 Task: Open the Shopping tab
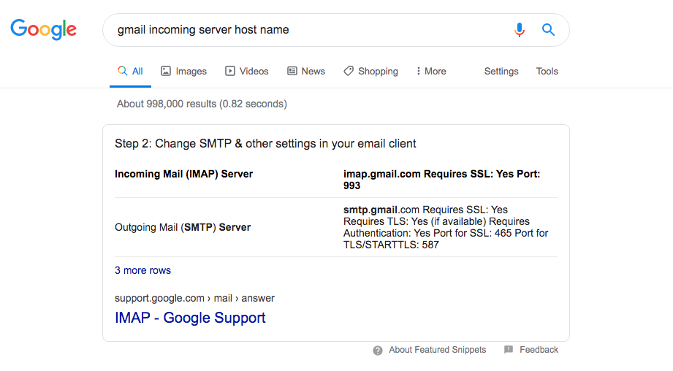pyautogui.click(x=370, y=71)
